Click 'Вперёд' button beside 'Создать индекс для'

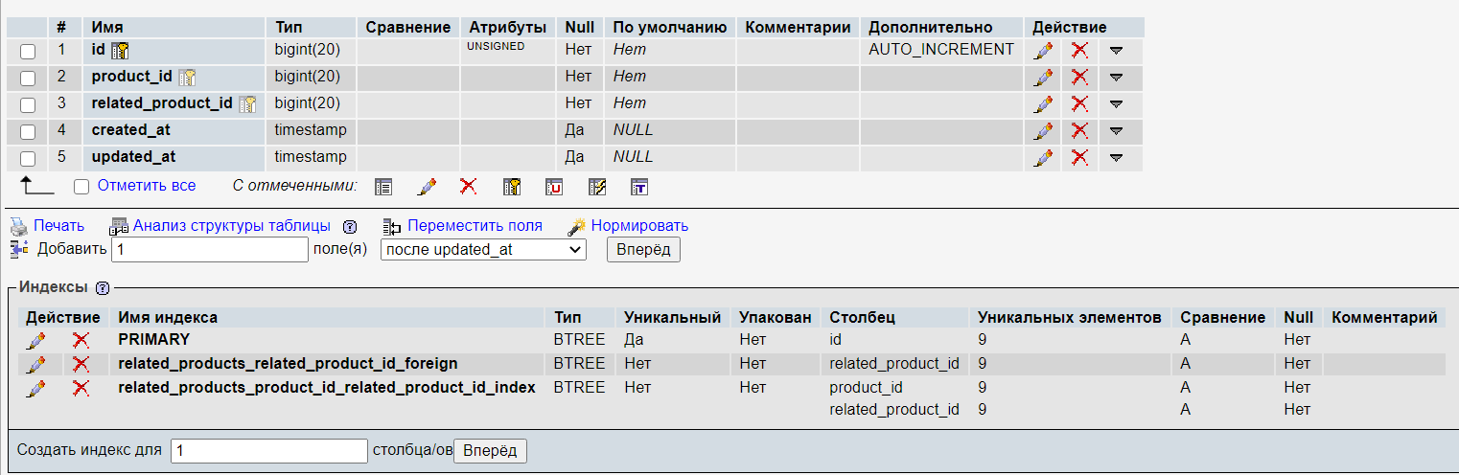pyautogui.click(x=490, y=451)
